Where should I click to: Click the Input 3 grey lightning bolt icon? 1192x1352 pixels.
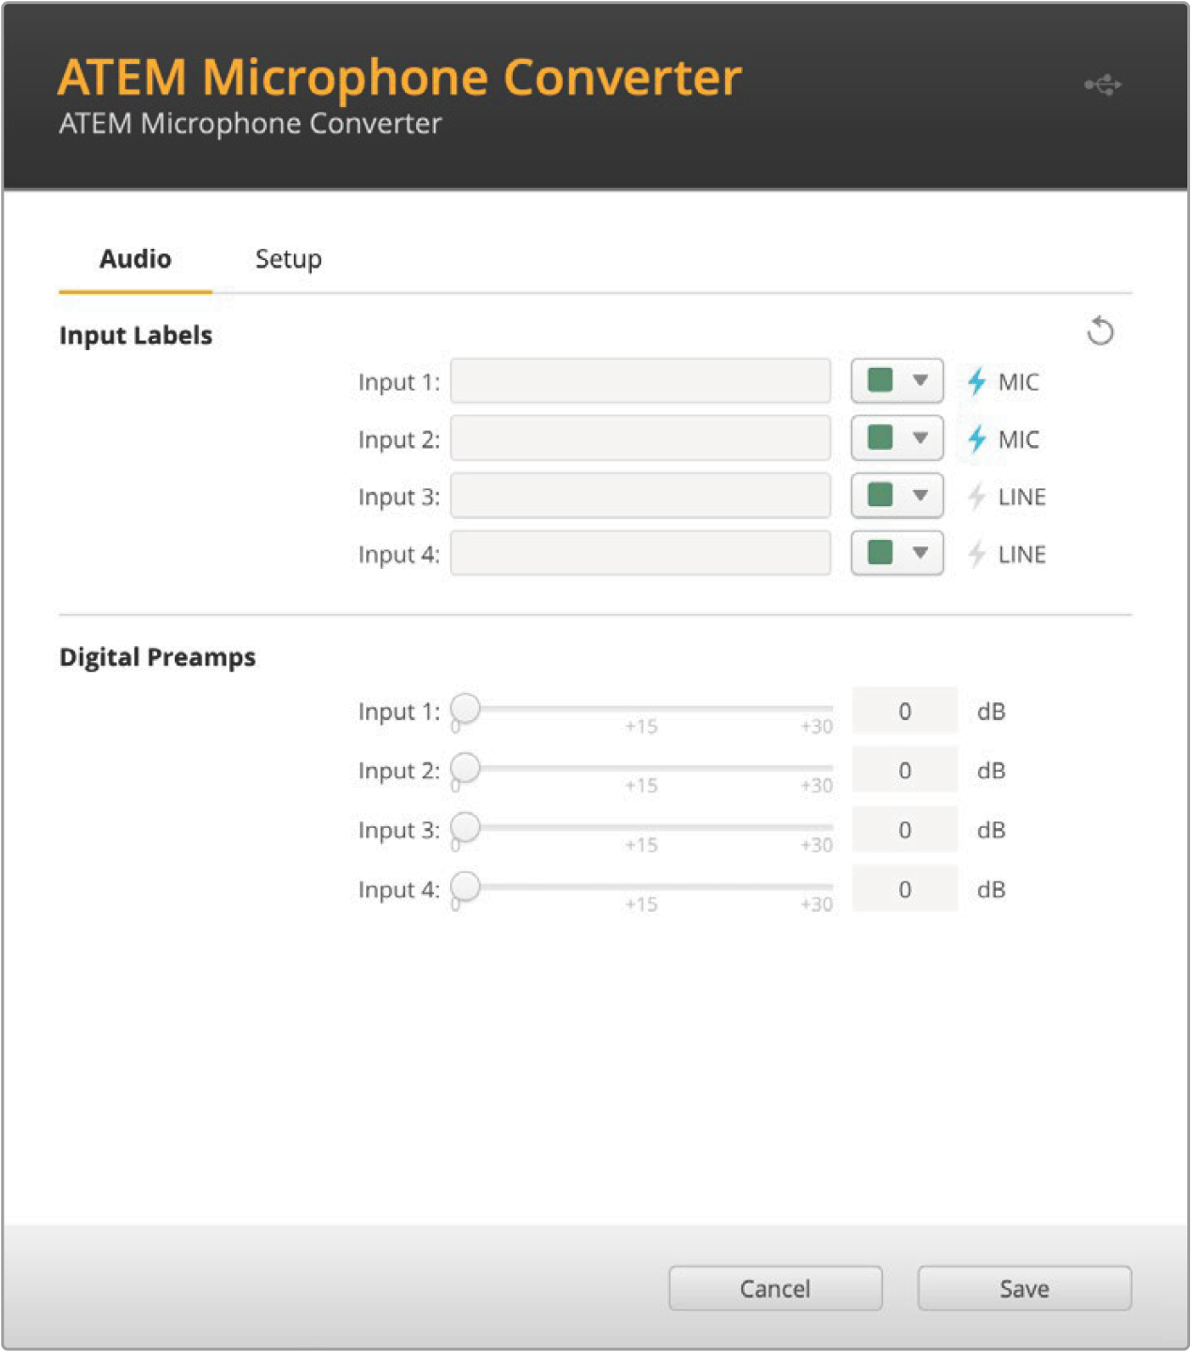tap(977, 497)
